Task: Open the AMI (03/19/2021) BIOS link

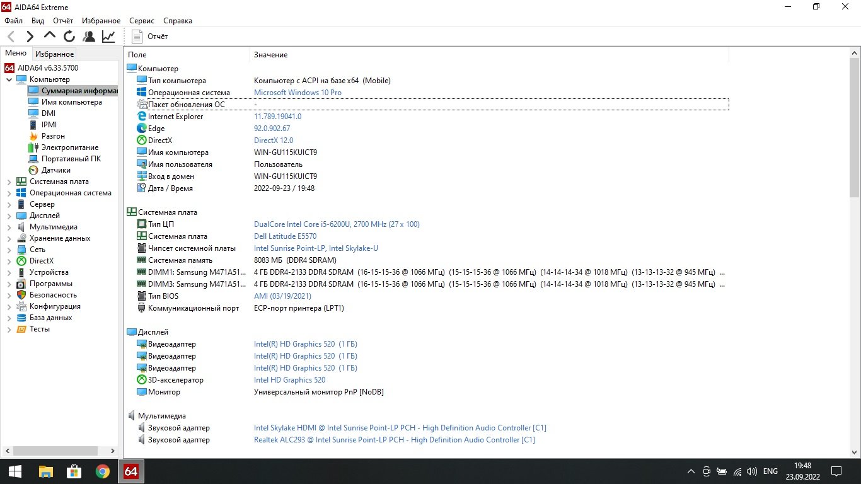Action: [x=282, y=296]
